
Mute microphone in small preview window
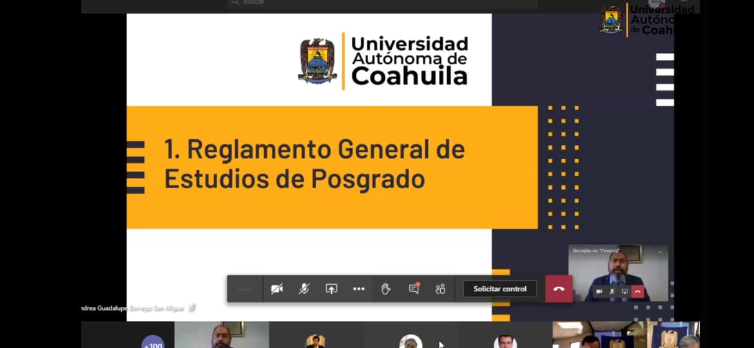pyautogui.click(x=612, y=292)
